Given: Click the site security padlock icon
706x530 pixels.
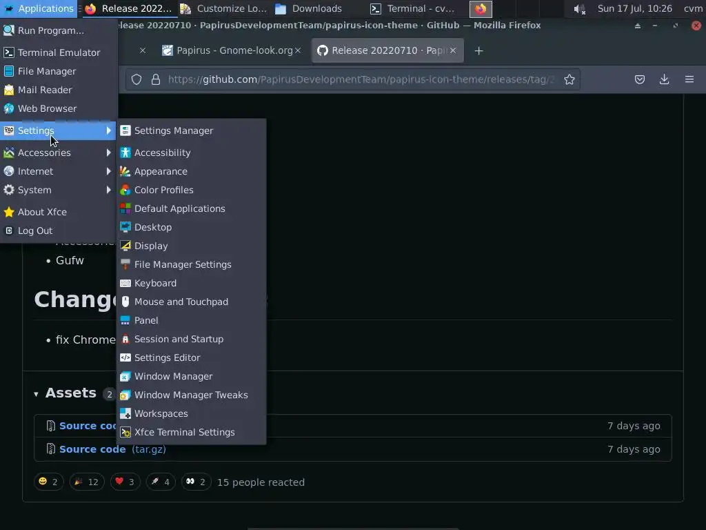Looking at the screenshot, I should [156, 80].
